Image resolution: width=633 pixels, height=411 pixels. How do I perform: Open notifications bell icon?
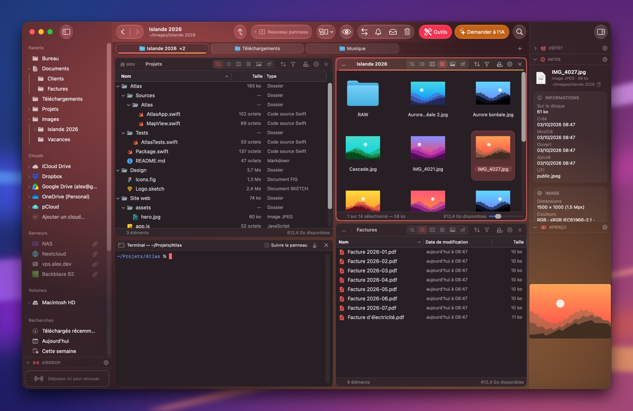click(x=378, y=32)
